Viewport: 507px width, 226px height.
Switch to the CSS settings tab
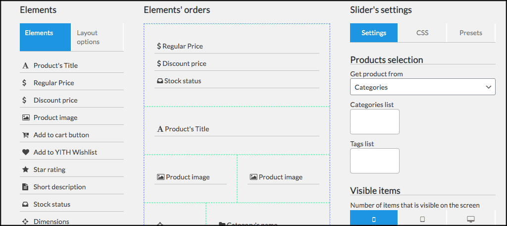pos(422,33)
